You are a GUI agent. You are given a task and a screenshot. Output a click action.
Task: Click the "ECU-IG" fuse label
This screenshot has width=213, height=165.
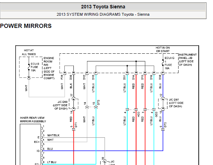(x=169, y=58)
